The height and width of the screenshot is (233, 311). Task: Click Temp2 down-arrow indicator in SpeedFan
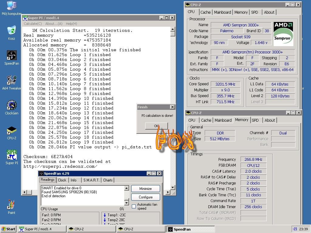(x=105, y=220)
